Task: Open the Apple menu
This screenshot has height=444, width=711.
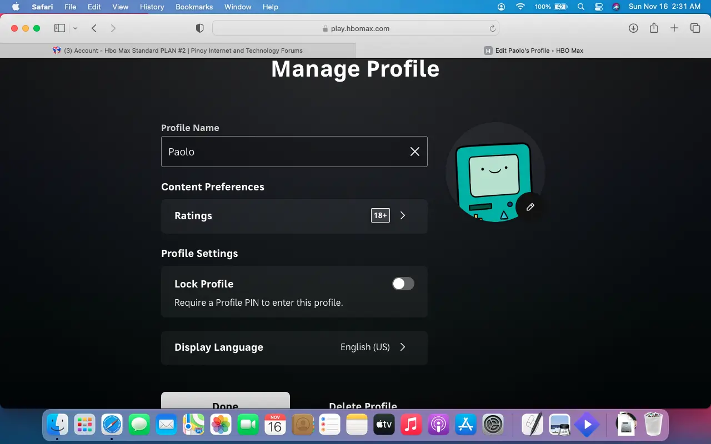Action: (16, 7)
